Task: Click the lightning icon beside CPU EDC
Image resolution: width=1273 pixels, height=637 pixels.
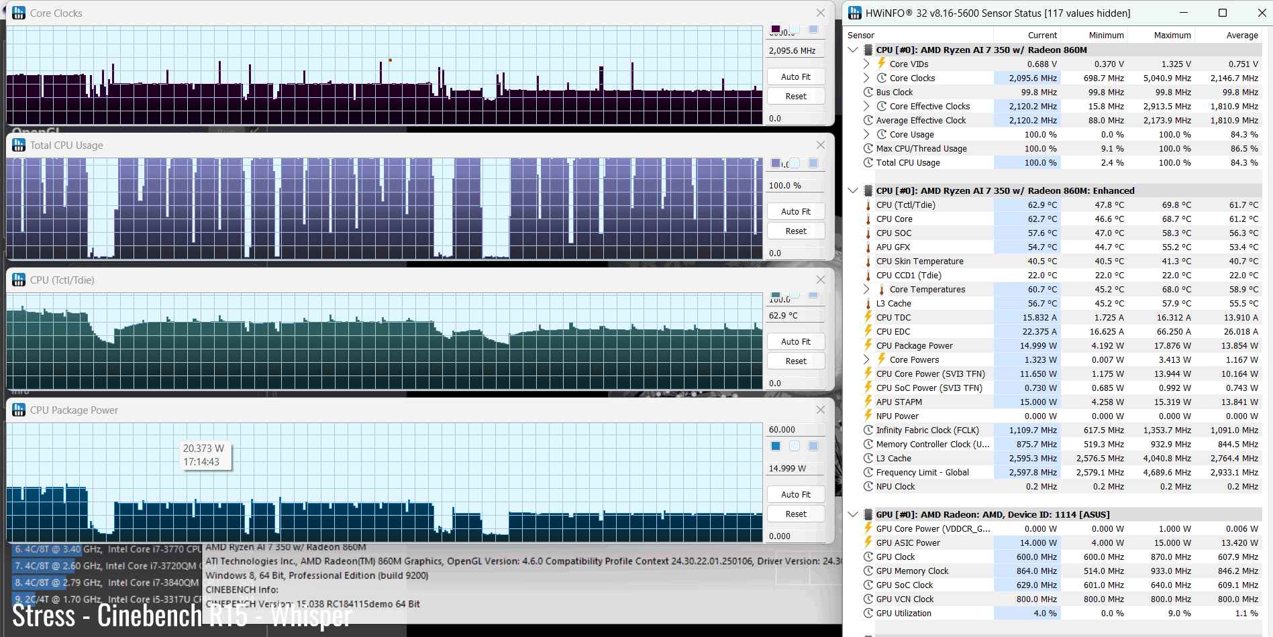Action: click(x=868, y=331)
